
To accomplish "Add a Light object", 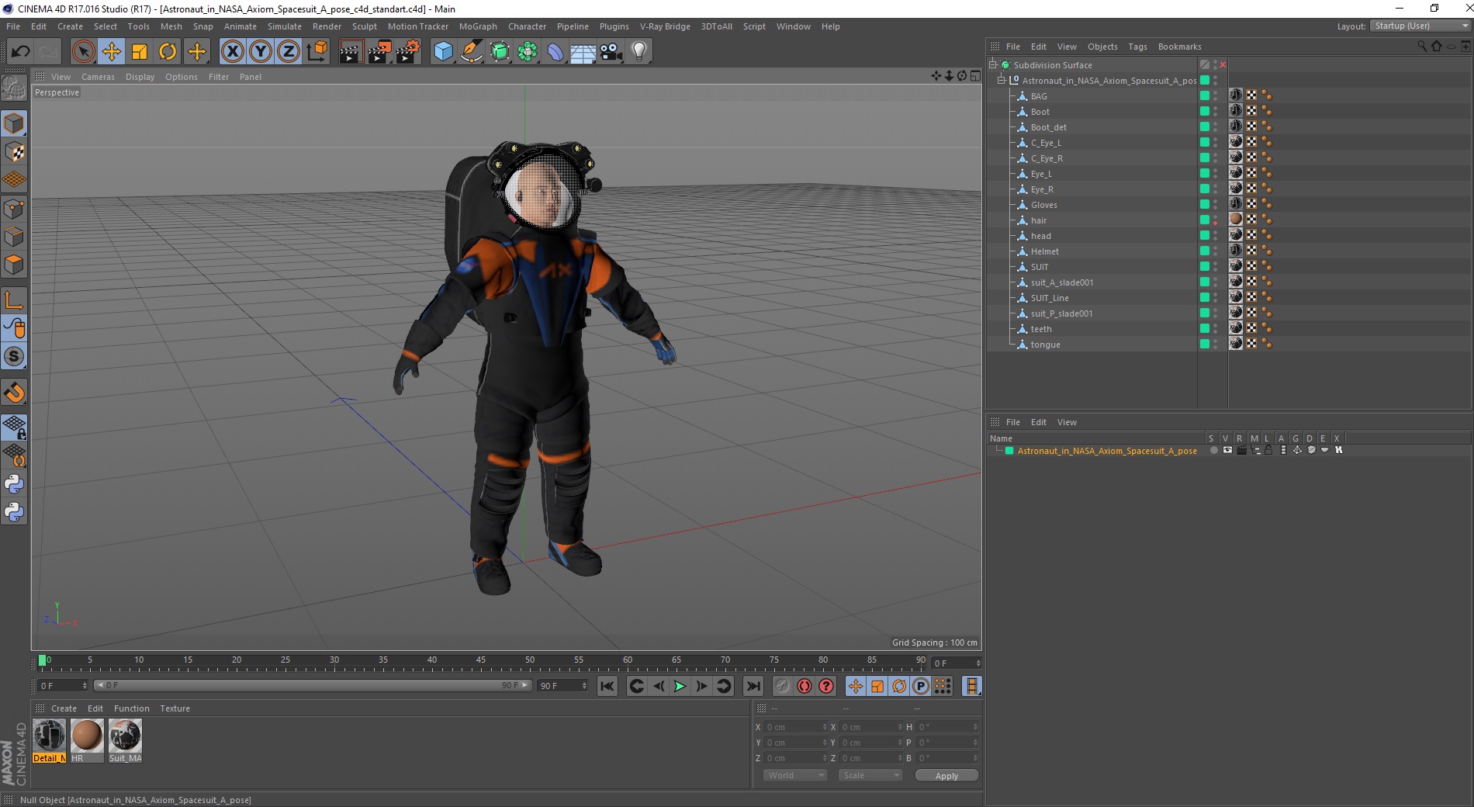I will (x=639, y=52).
